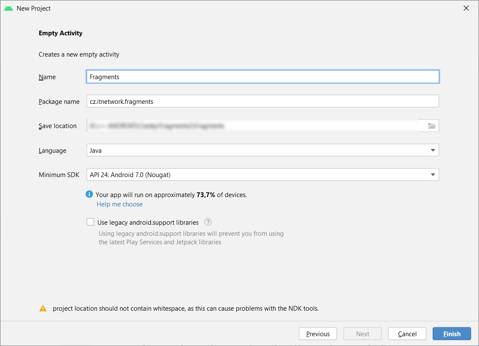Open the Help me choose link

(x=120, y=204)
